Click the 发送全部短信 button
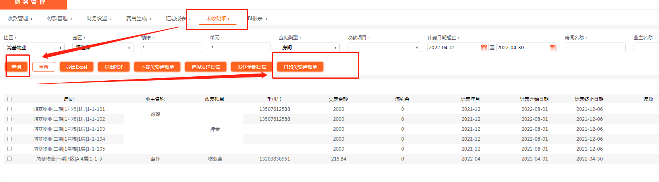 (251, 67)
